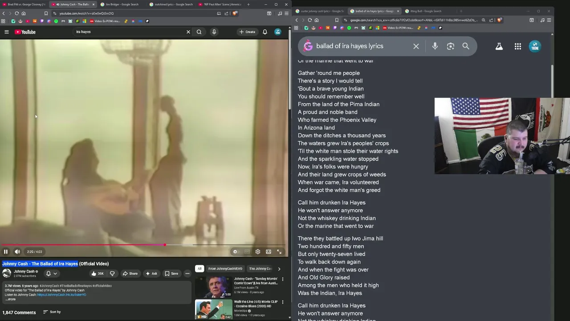This screenshot has width=570, height=321.
Task: Open 'Walk the Line' Cocaine Blues thumbnail
Action: (214, 309)
